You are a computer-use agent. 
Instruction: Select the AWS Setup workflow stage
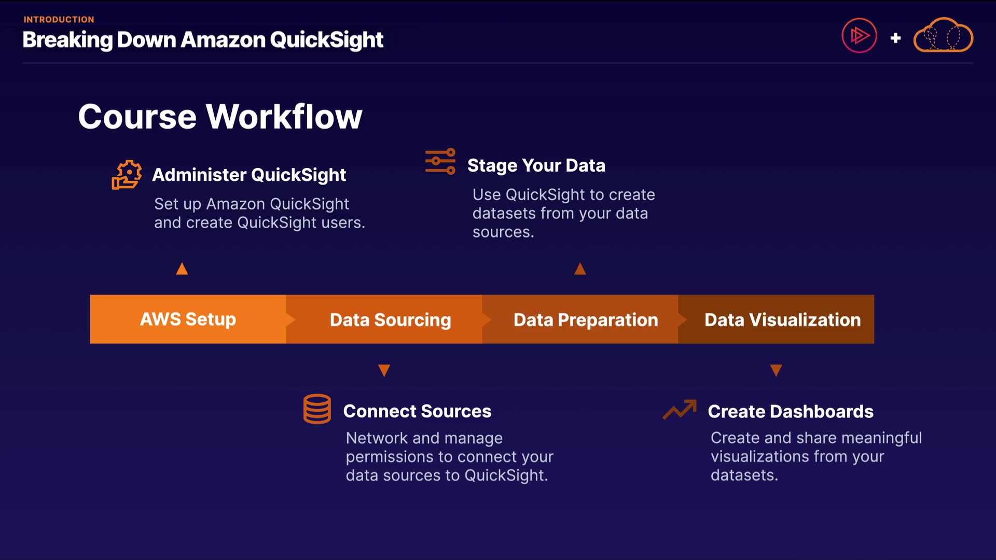tap(188, 319)
